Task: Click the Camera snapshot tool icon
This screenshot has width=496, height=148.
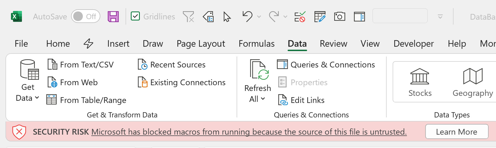Action: [339, 17]
